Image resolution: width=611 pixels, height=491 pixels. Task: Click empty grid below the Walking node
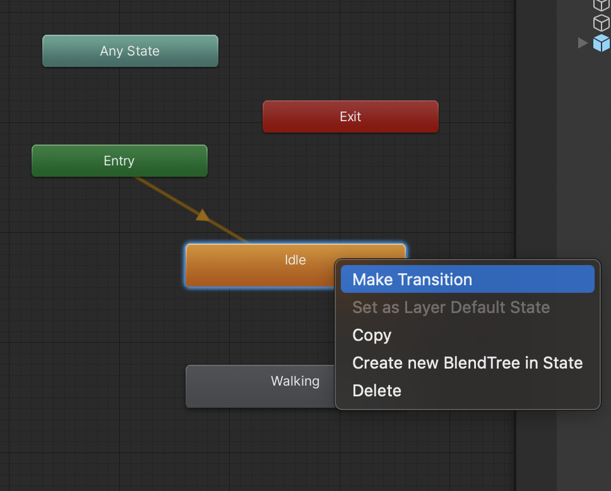point(252,448)
